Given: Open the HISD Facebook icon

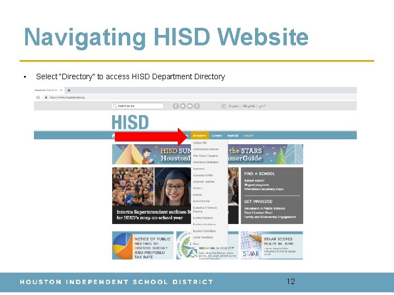Looking at the screenshot, I should point(176,106).
